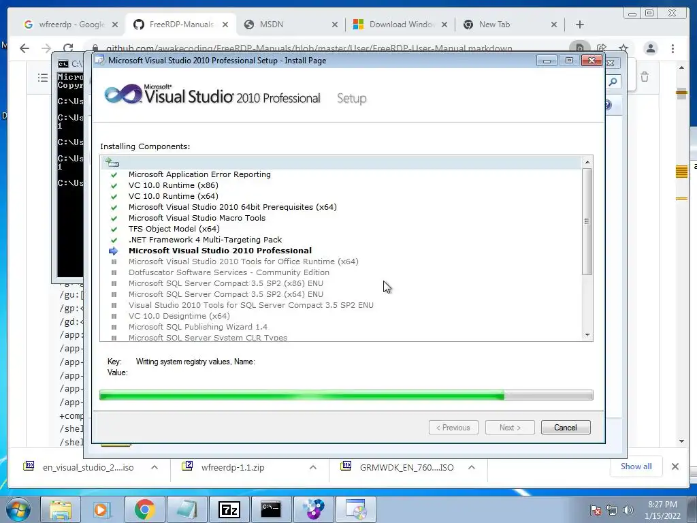Click the Show all downloads link
697x523 pixels.
point(636,466)
